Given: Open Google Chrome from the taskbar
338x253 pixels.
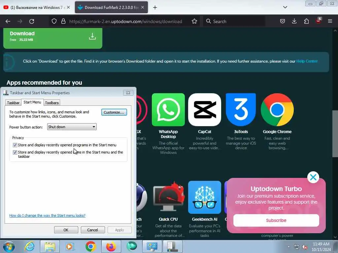Looking at the screenshot, I should [x=90, y=246].
